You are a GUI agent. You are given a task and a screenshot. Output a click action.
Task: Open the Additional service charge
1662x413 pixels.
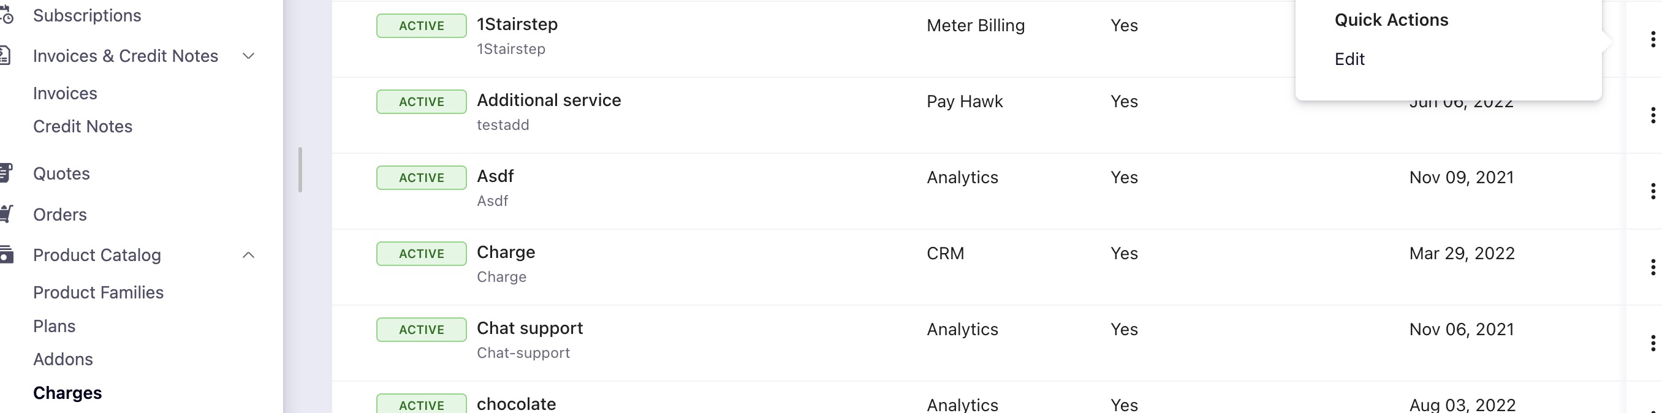[548, 100]
